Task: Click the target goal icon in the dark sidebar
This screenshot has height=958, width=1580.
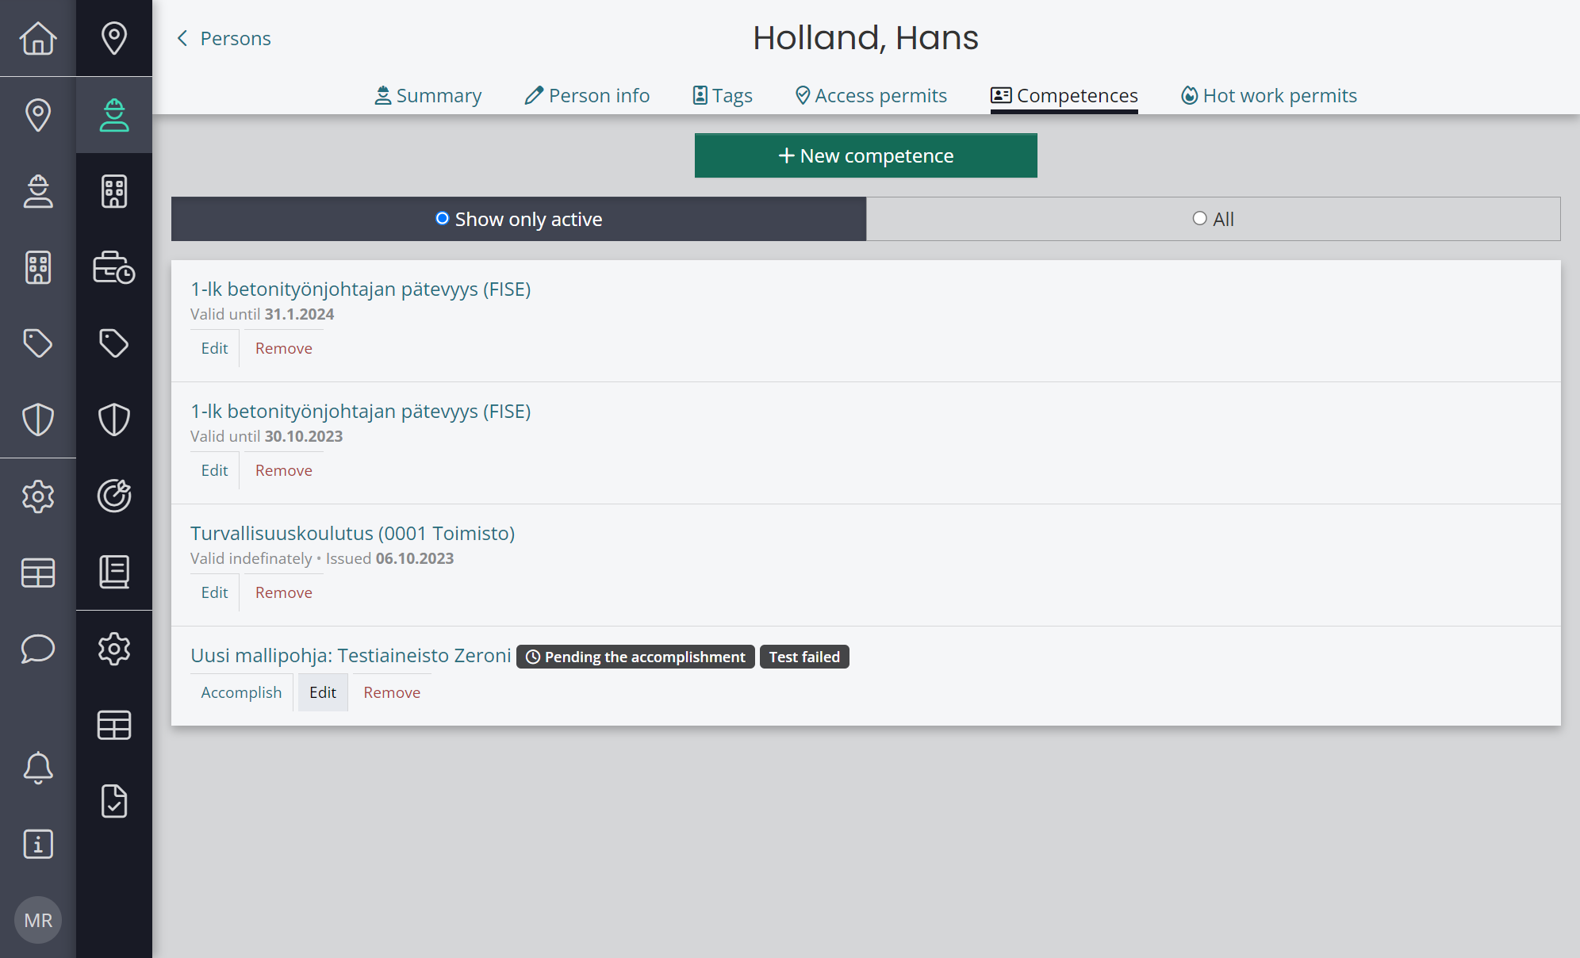Action: click(114, 496)
